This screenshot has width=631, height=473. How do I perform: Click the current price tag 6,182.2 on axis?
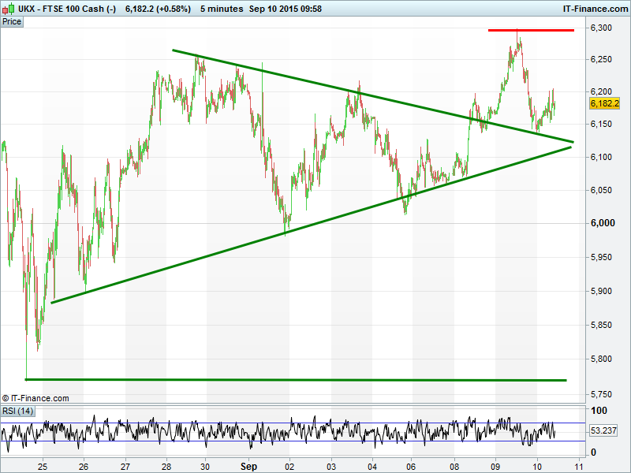[x=604, y=103]
